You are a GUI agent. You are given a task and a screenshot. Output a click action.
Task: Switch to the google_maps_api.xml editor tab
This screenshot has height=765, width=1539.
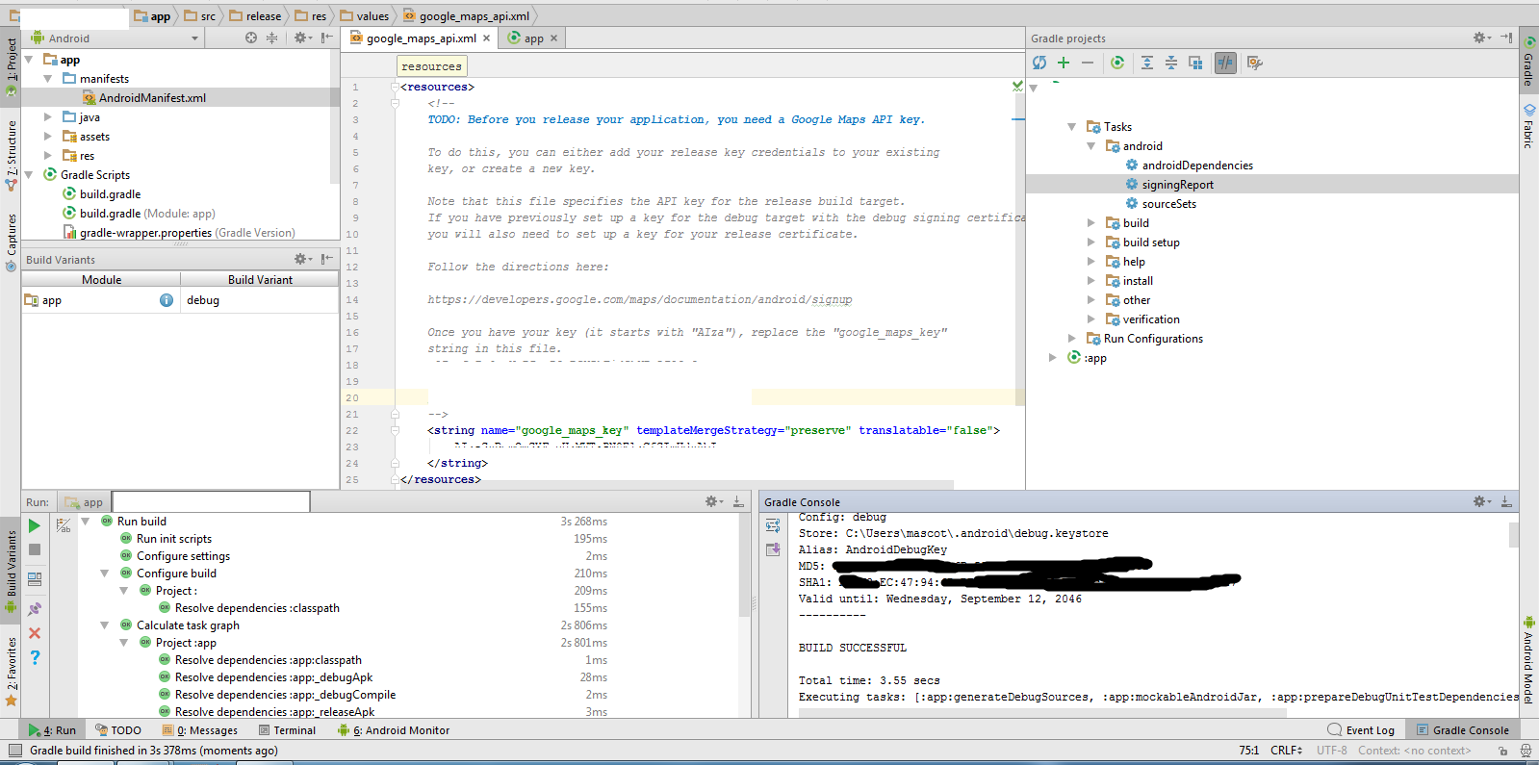[x=422, y=38]
